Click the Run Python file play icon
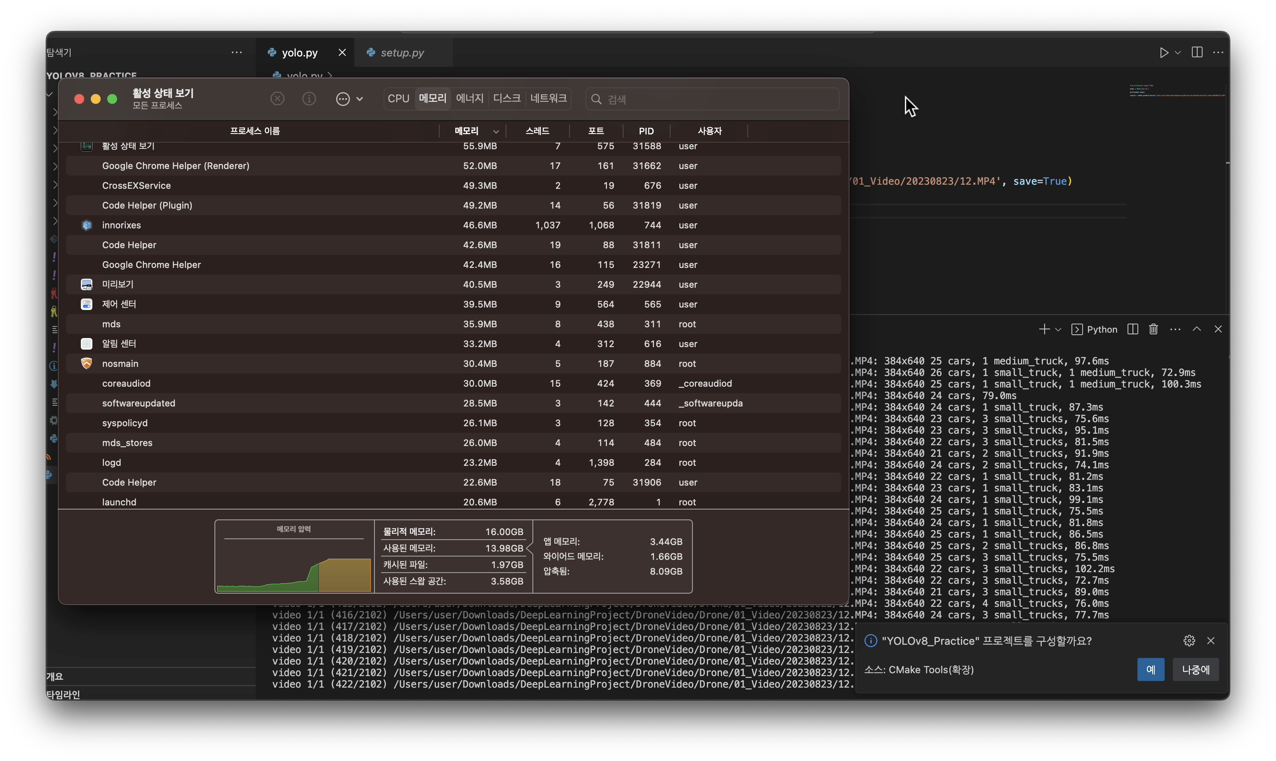The image size is (1276, 761). [x=1164, y=53]
